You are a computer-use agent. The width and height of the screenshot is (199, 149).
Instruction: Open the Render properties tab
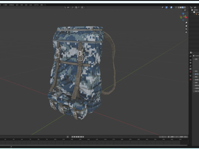(x=190, y=60)
